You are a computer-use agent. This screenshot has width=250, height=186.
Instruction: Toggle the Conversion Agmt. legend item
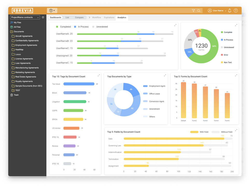tap(154, 101)
